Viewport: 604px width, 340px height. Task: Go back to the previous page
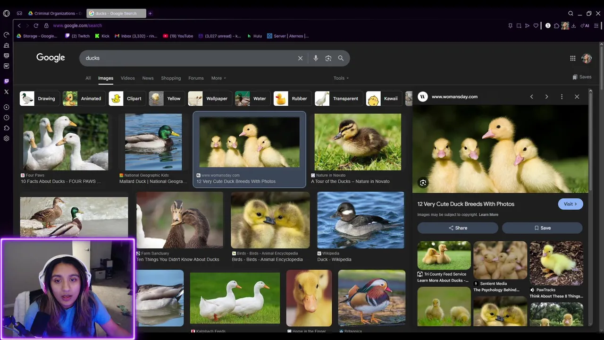tap(19, 25)
